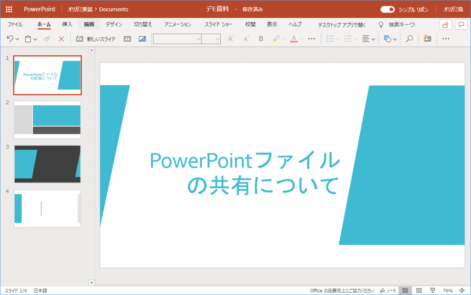The image size is (471, 295).
Task: Click デスクトップ アプリで開く
Action: [x=342, y=25]
